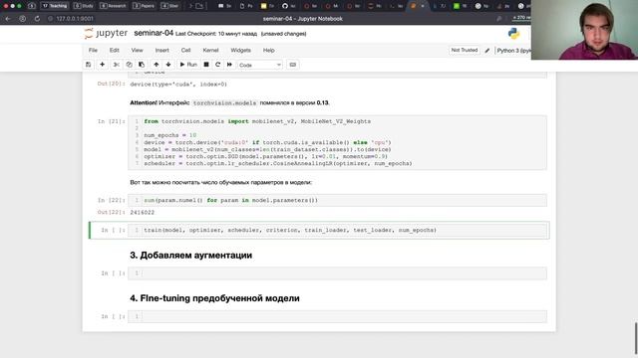This screenshot has height=358, width=638.
Task: Click the Python logo in header
Action: coord(514,33)
